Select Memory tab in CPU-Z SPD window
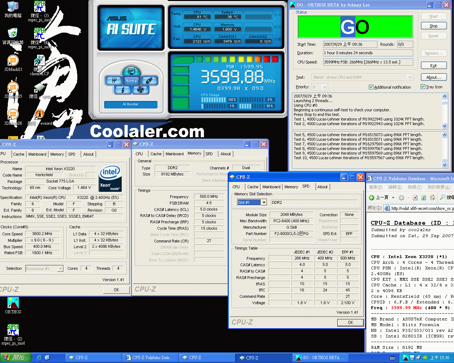Image resolution: width=454 pixels, height=363 pixels. [291, 187]
